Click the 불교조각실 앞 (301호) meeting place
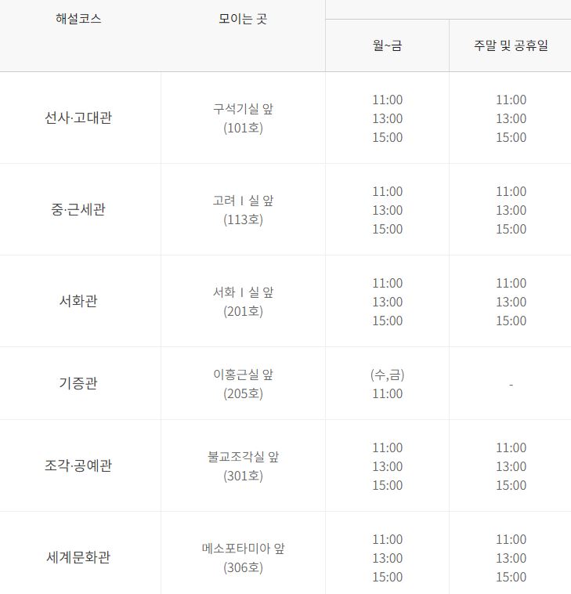The image size is (571, 594). [x=243, y=466]
